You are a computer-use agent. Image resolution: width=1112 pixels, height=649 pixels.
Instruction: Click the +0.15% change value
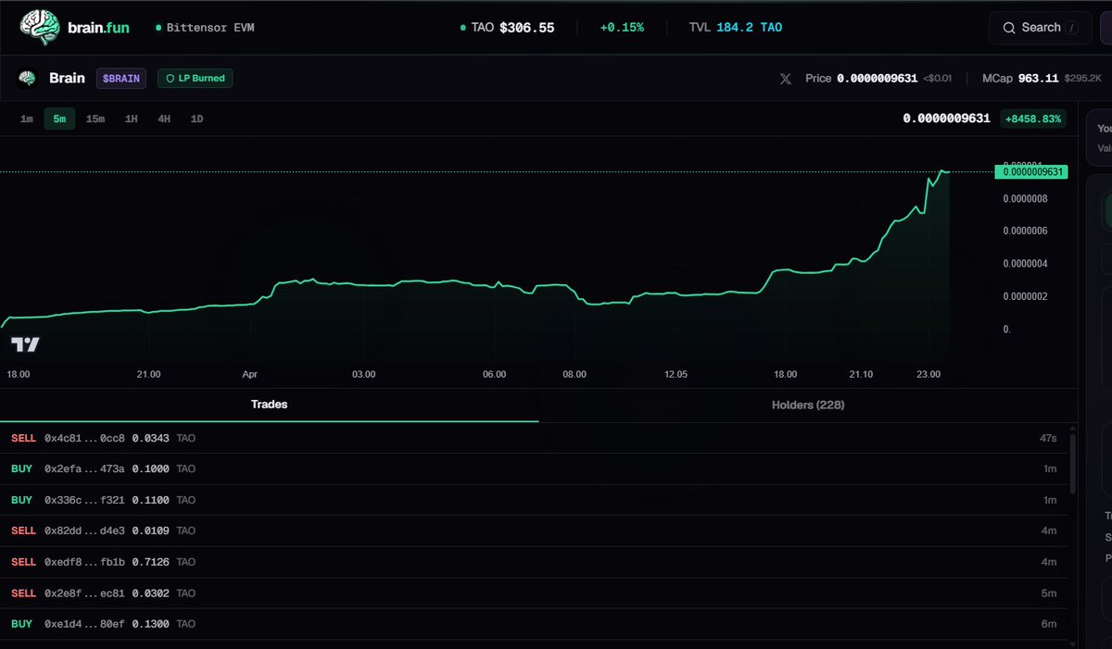pyautogui.click(x=621, y=28)
